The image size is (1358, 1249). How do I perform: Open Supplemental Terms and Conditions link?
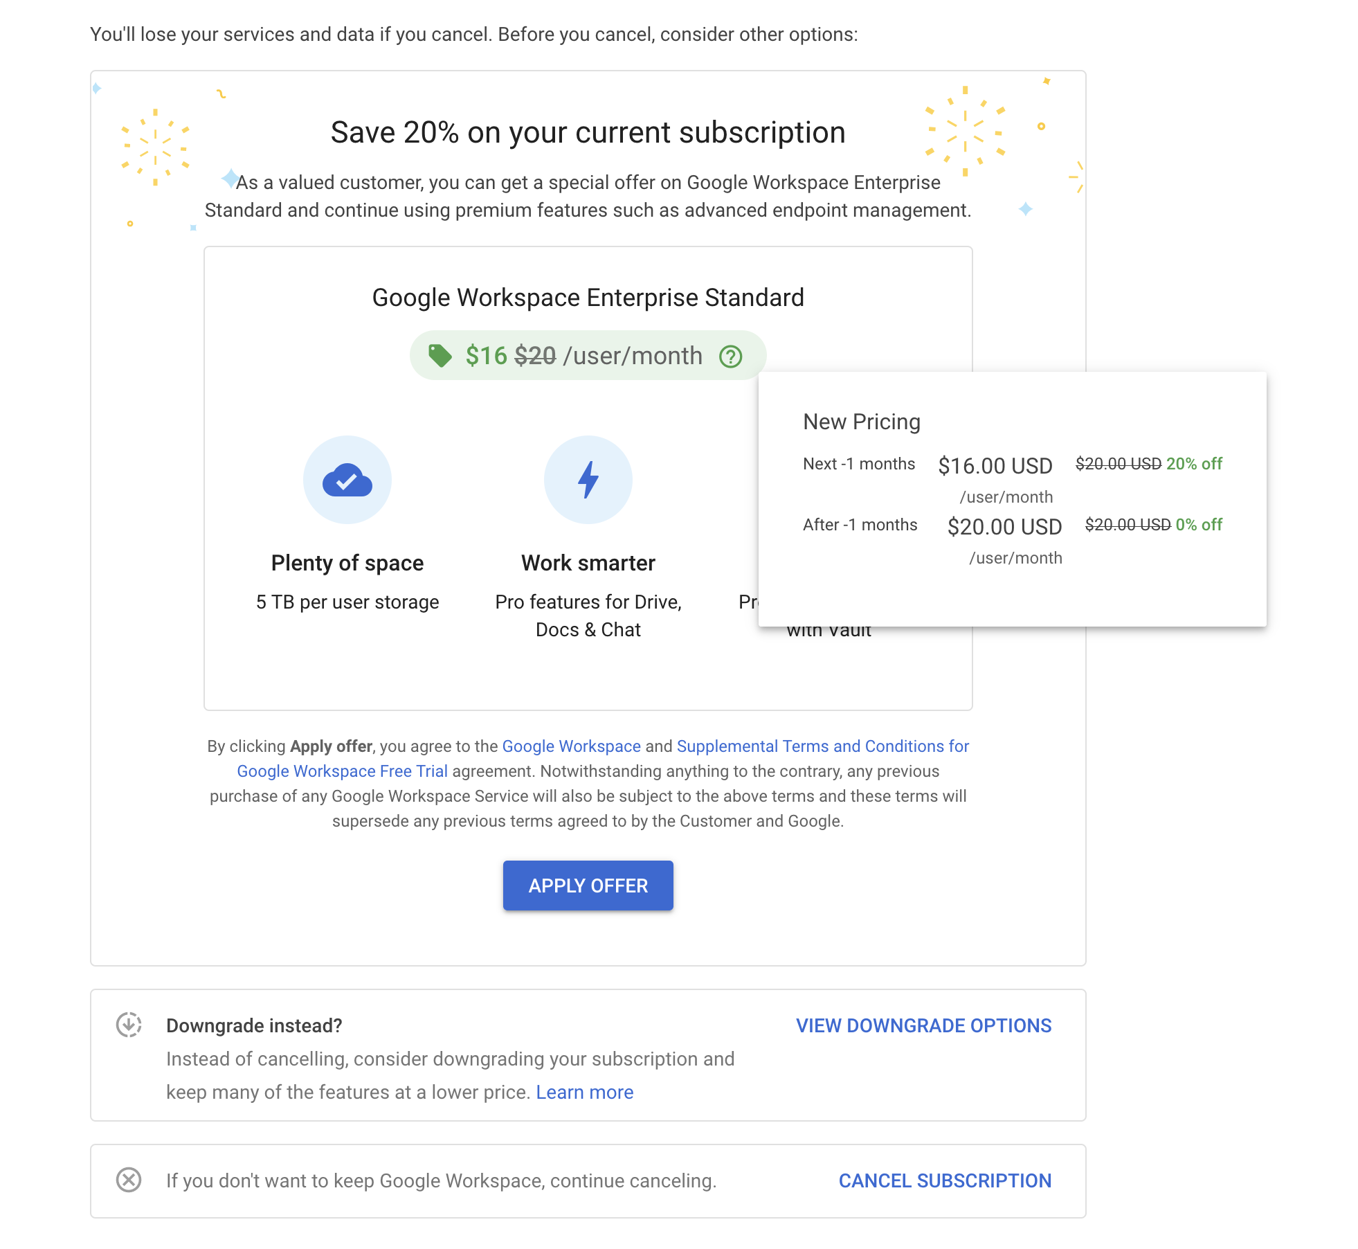[x=822, y=746]
